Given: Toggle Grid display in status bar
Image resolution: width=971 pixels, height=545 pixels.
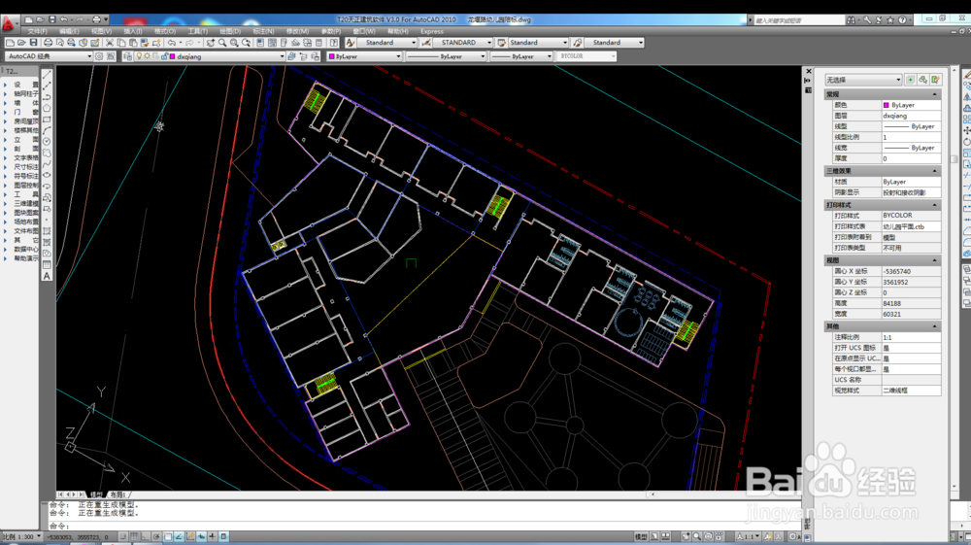Looking at the screenshot, I should (134, 536).
